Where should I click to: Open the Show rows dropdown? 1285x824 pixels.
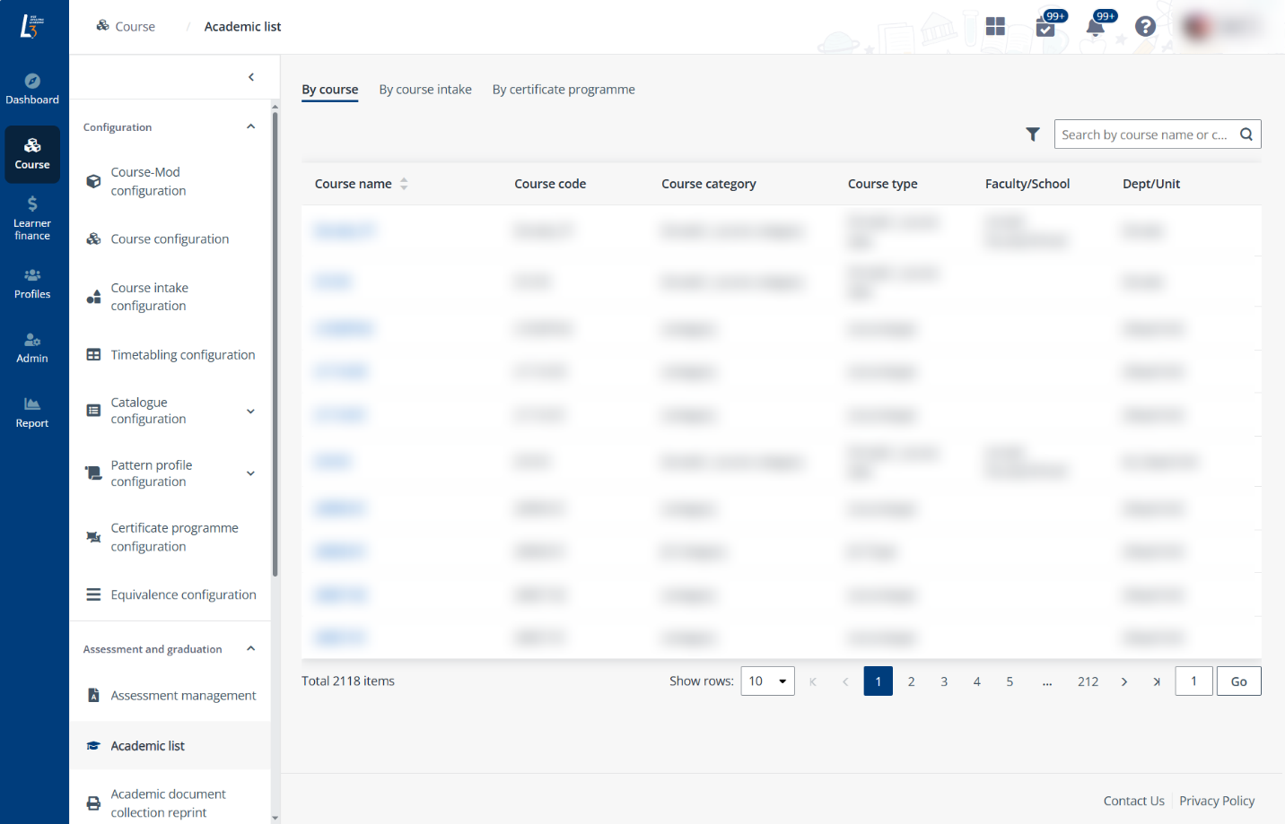tap(767, 681)
